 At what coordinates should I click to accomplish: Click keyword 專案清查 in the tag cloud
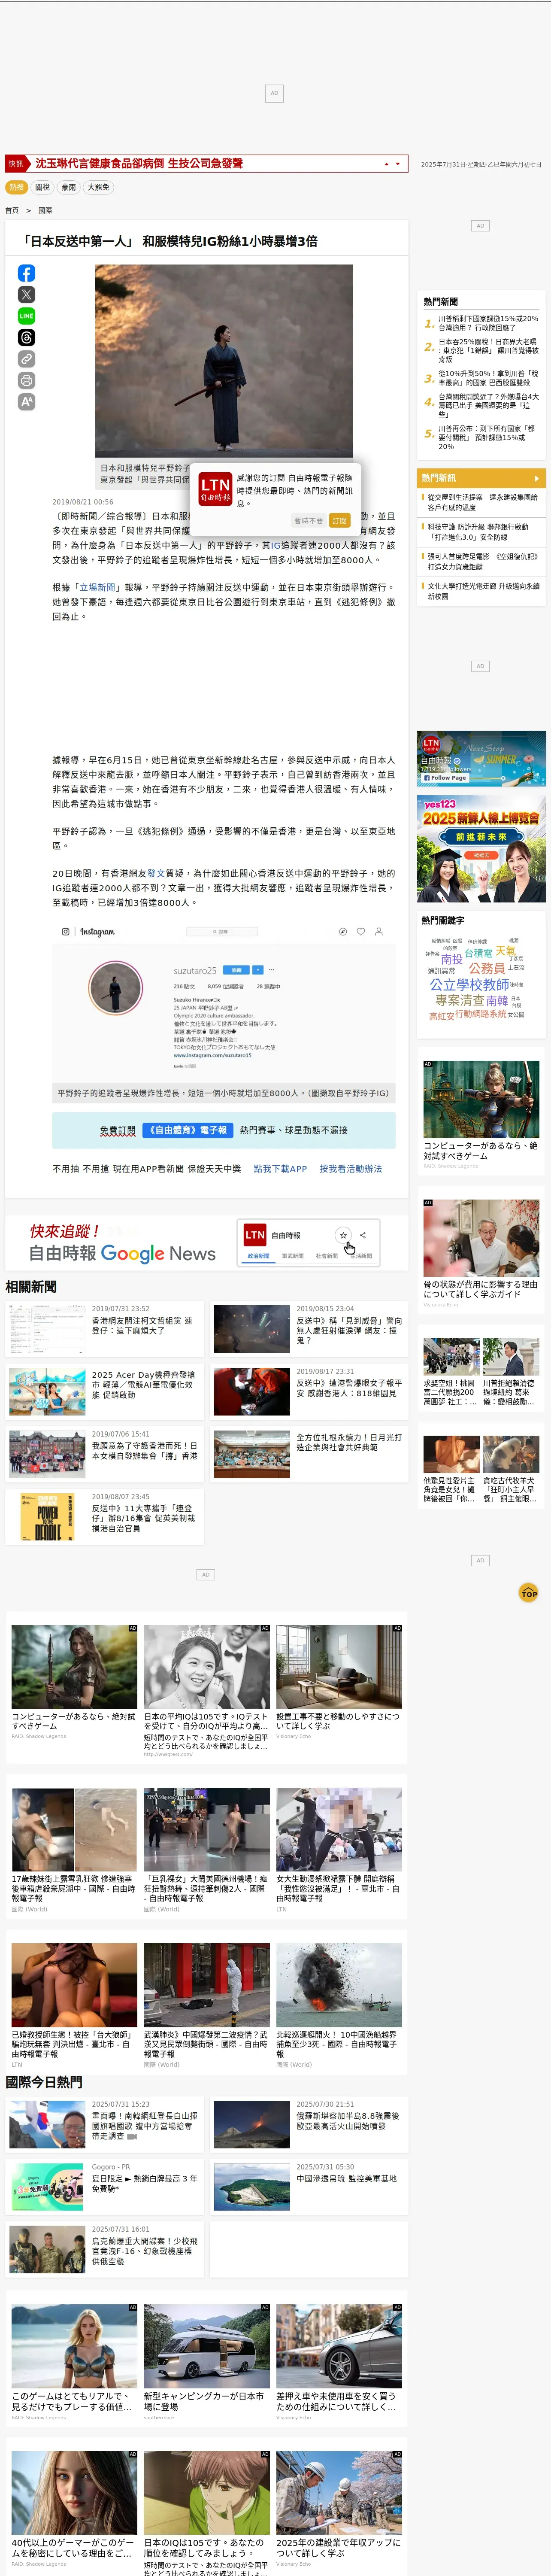click(460, 1000)
